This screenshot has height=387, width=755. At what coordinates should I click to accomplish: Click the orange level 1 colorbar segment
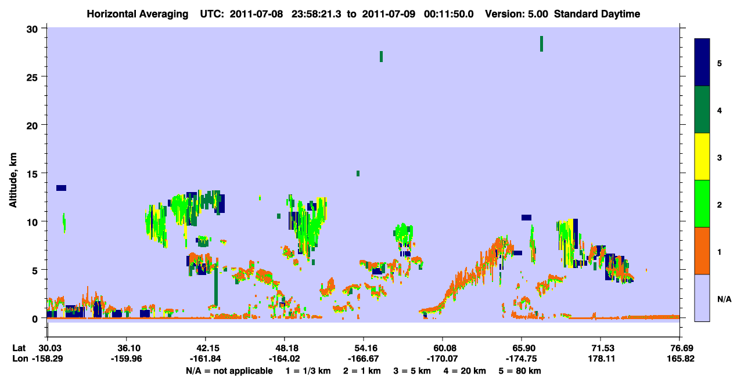pyautogui.click(x=702, y=250)
